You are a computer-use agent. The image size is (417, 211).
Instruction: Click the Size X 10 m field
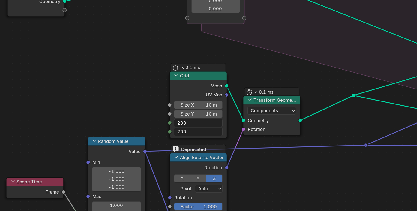click(x=198, y=105)
